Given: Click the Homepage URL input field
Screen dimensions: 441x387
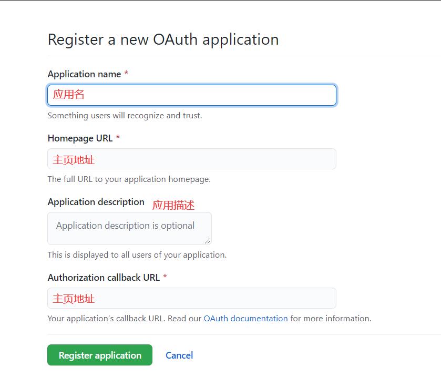Looking at the screenshot, I should tap(192, 158).
